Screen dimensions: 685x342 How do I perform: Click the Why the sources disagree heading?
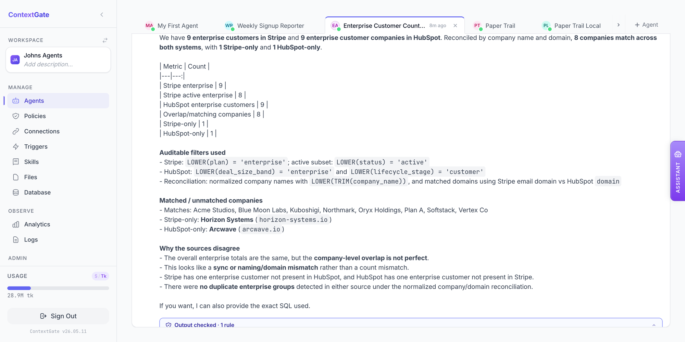(200, 249)
